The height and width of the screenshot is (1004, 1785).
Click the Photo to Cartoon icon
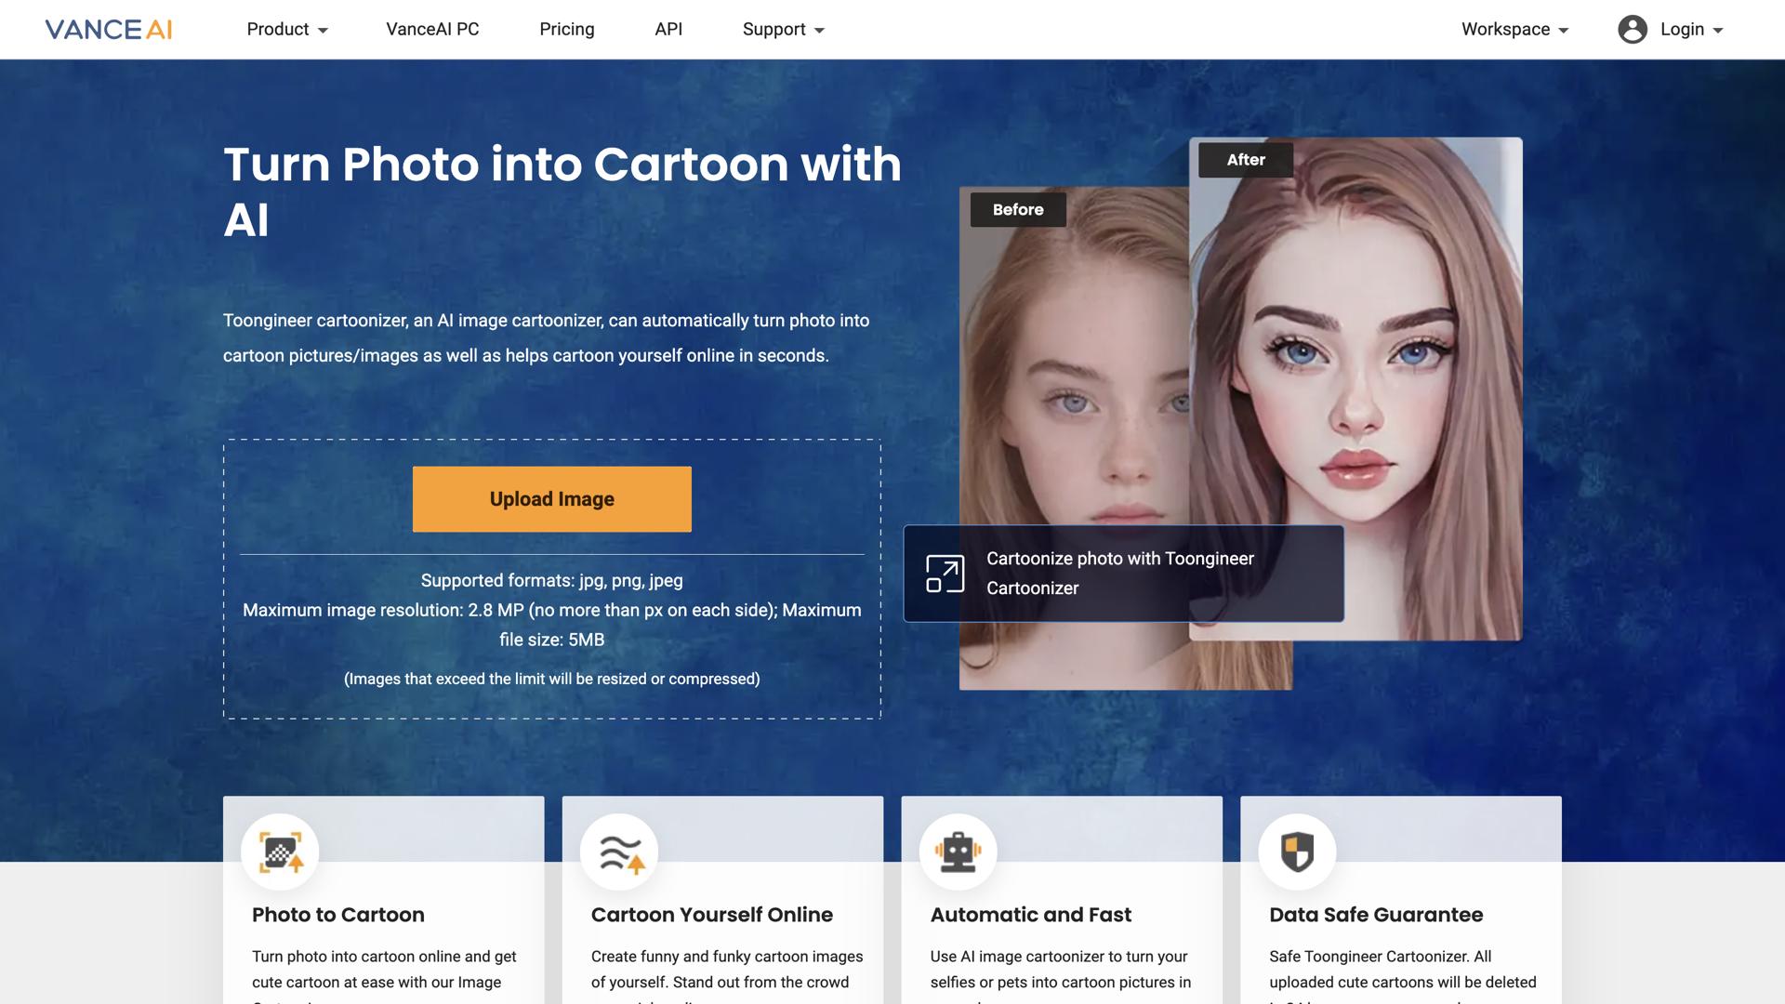[x=280, y=852]
